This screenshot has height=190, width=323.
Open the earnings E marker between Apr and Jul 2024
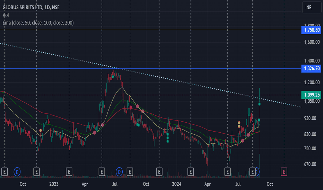coord(227,172)
